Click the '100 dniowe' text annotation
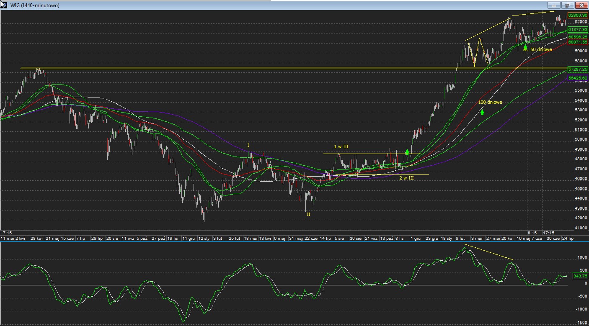 click(490, 102)
